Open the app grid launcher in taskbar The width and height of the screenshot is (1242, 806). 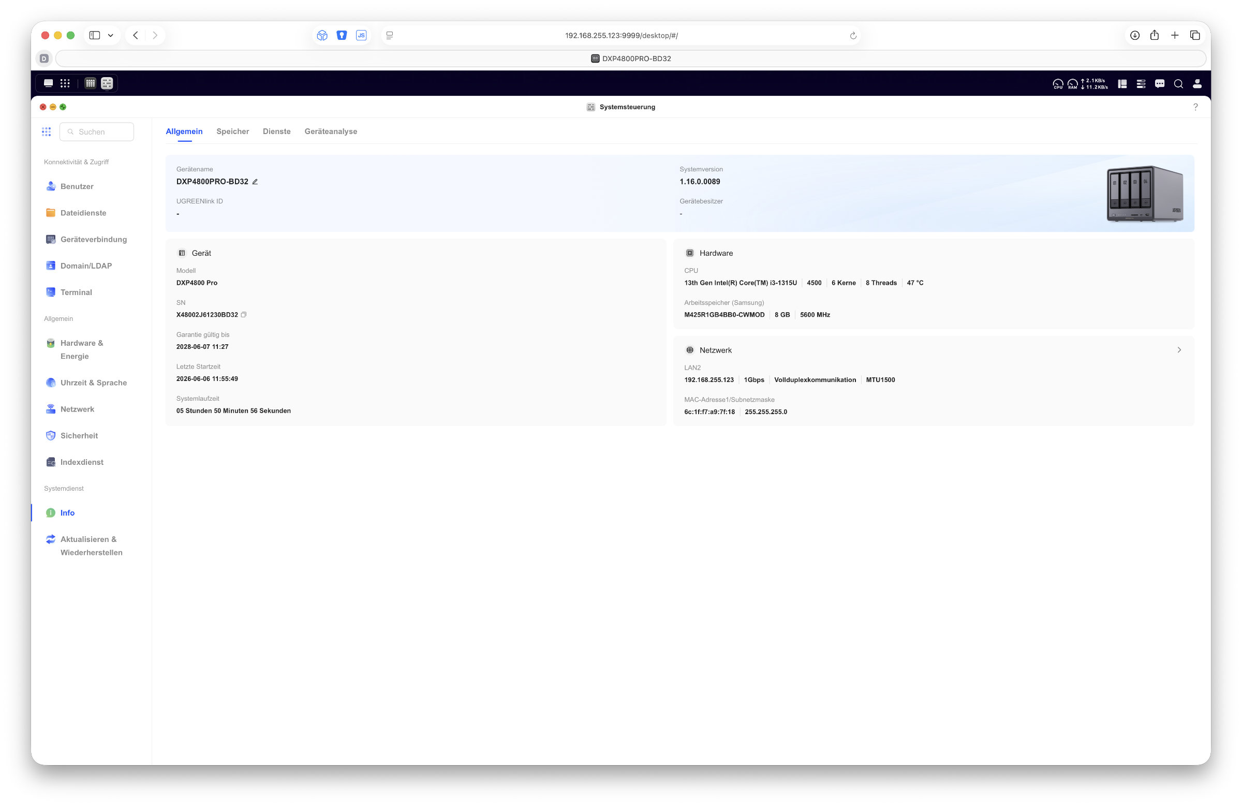point(65,83)
